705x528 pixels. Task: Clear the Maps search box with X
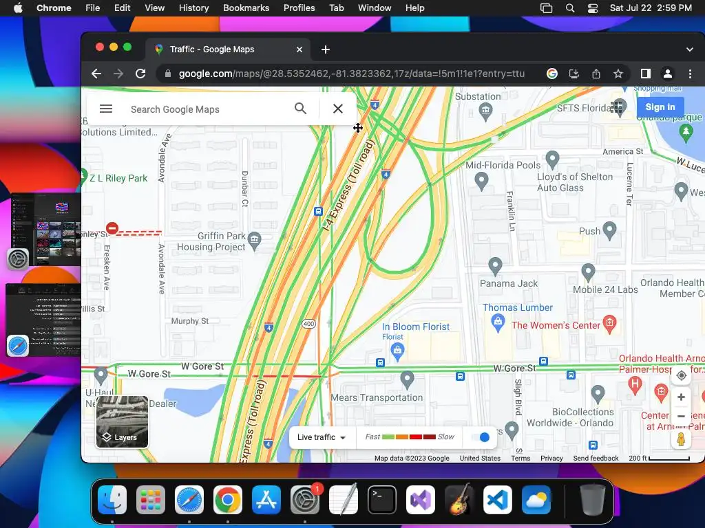[x=337, y=108]
